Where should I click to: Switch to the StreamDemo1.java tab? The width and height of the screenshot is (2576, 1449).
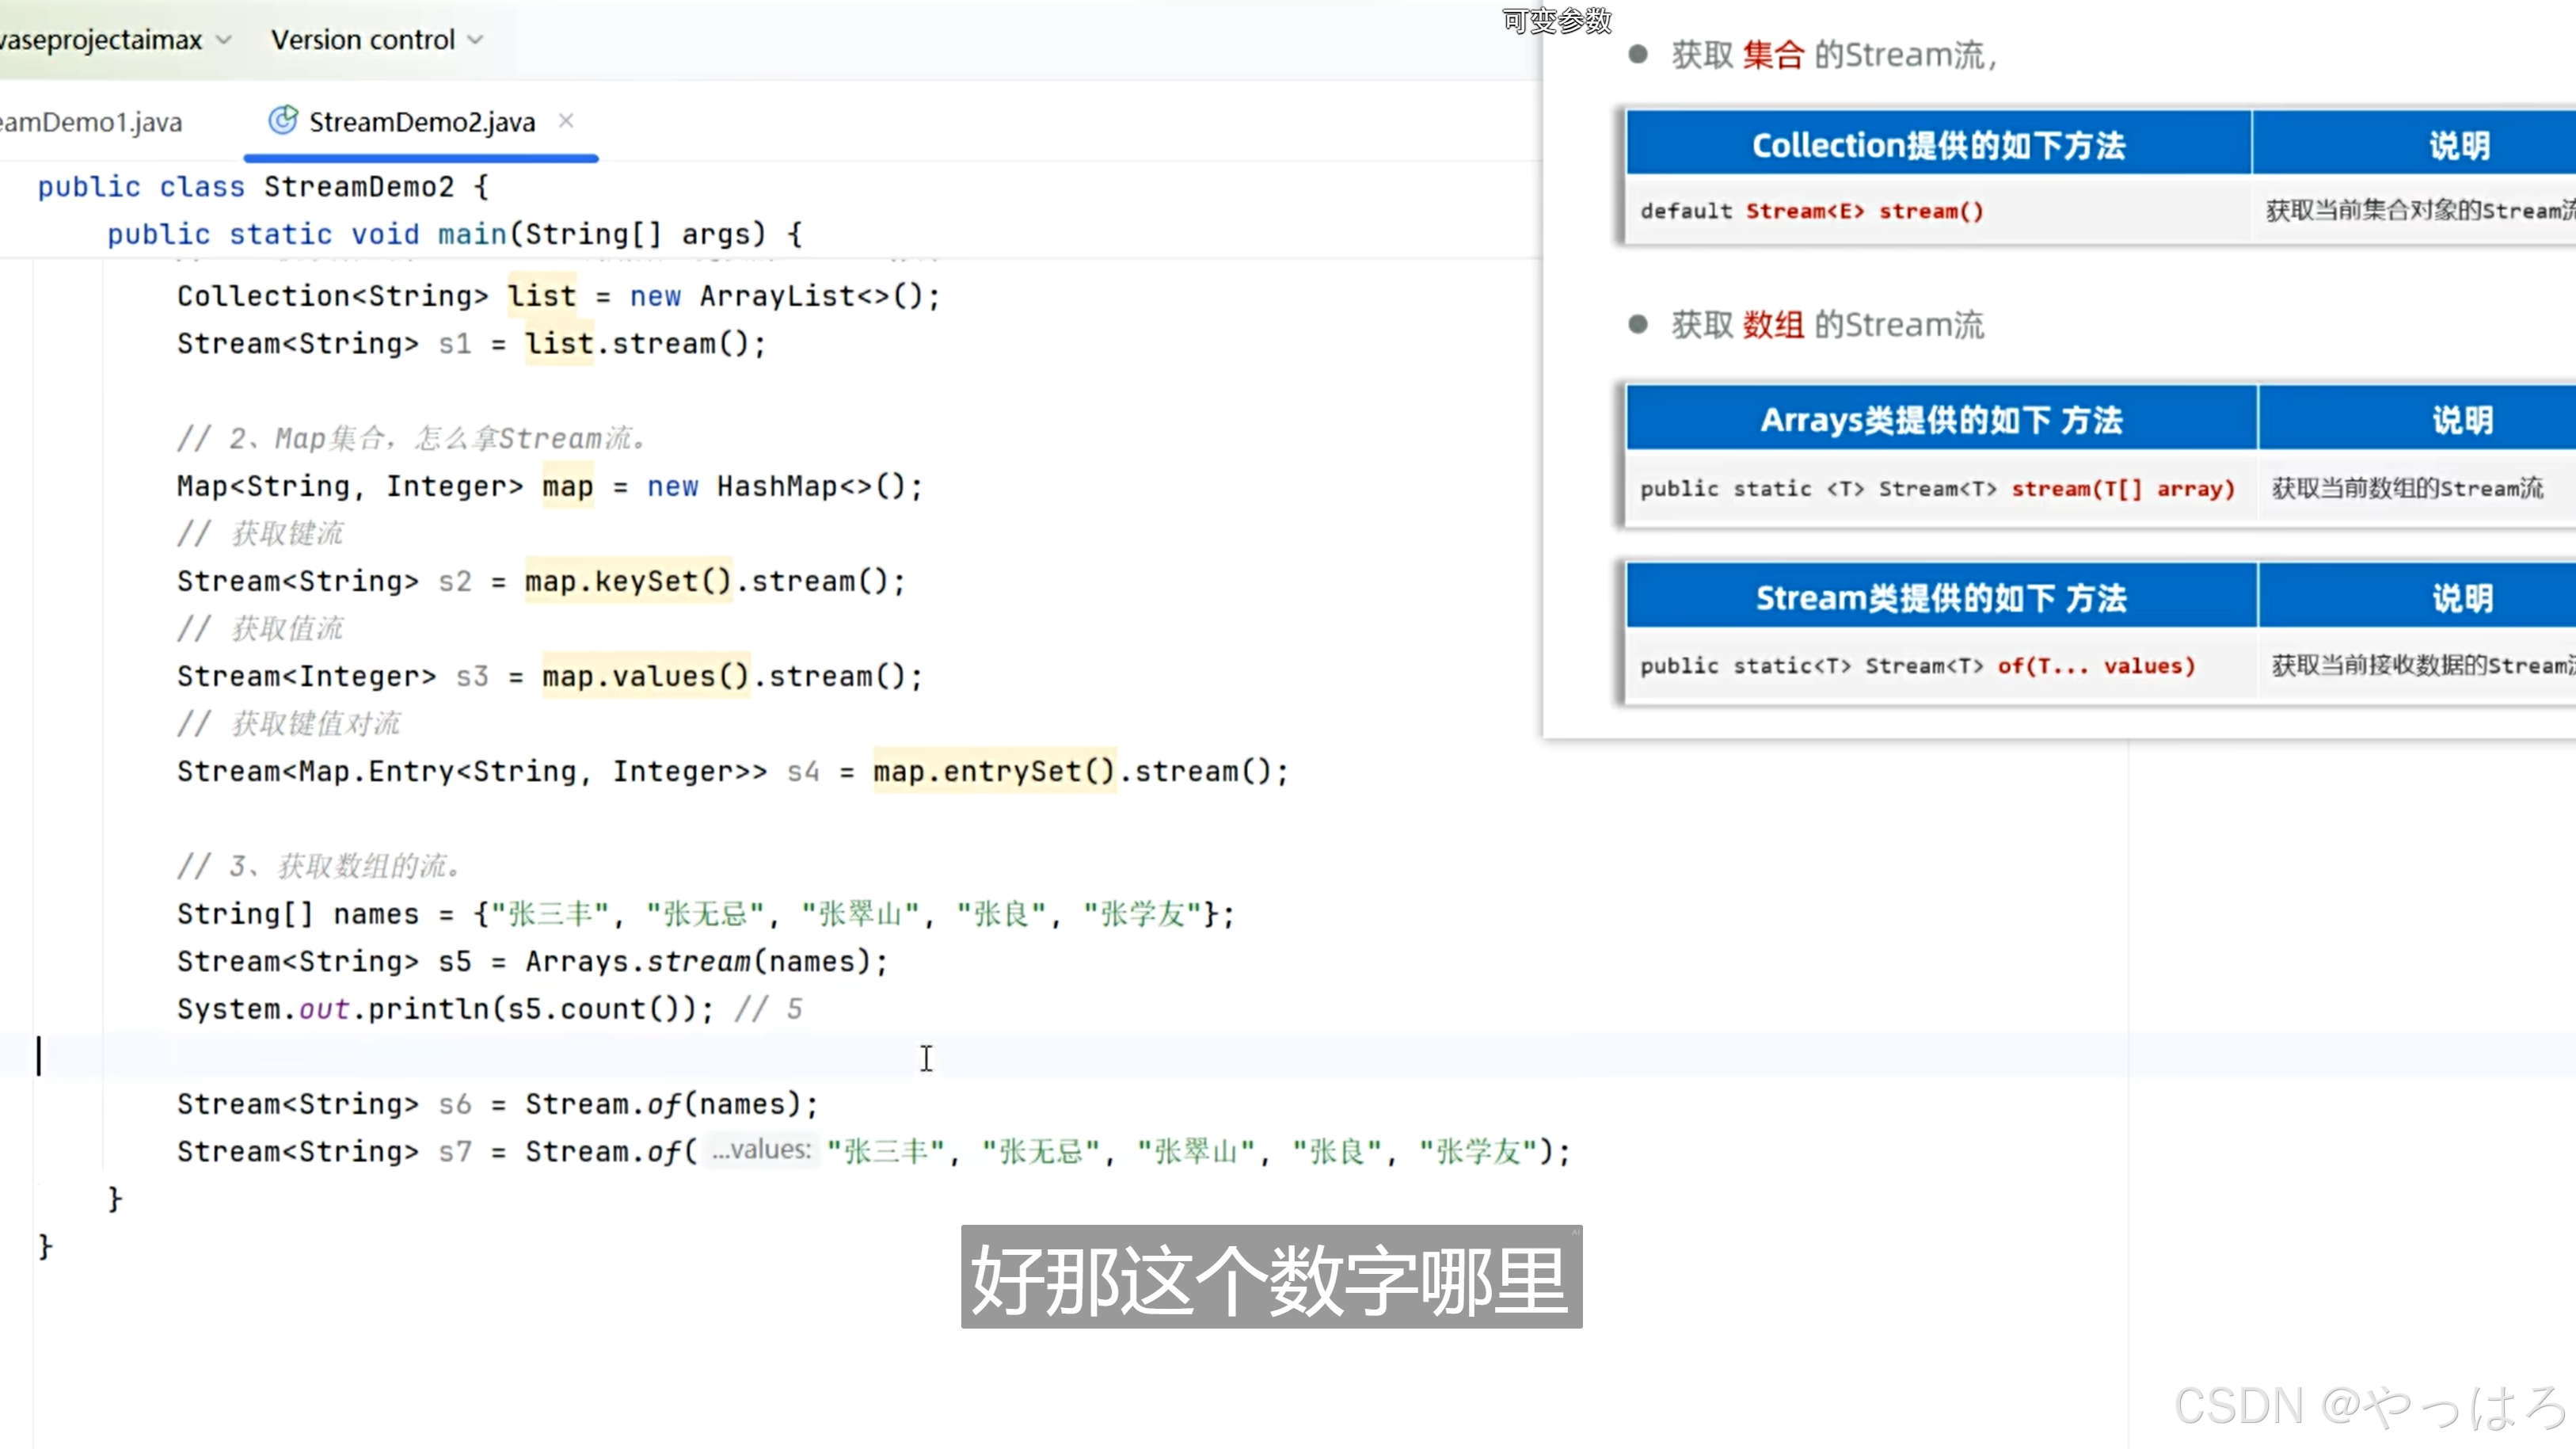pos(92,122)
